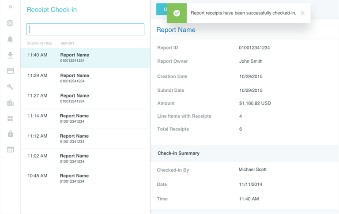Select the 11:14 AM report entry

[x=85, y=118]
